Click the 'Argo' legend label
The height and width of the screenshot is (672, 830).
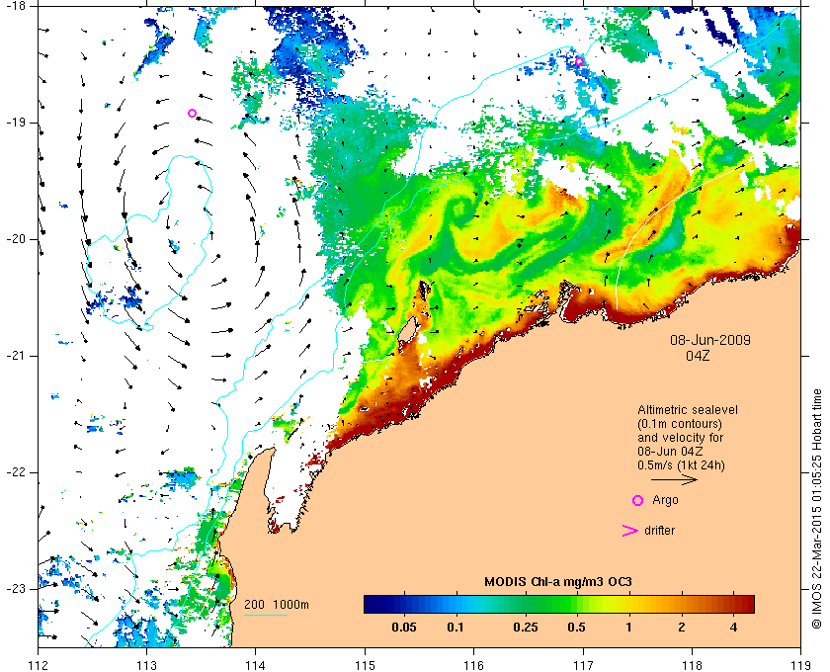tap(665, 500)
